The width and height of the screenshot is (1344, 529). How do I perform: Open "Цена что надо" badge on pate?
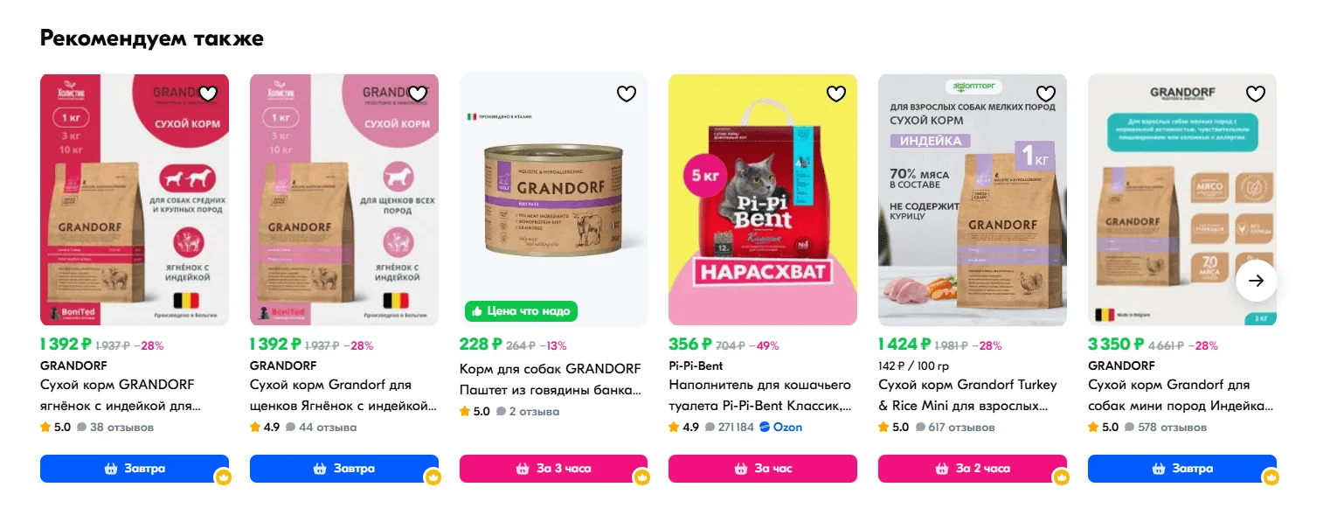pyautogui.click(x=521, y=311)
